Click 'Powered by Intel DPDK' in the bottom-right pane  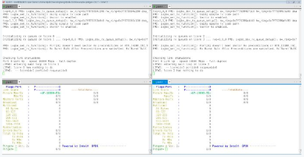(230, 146)
